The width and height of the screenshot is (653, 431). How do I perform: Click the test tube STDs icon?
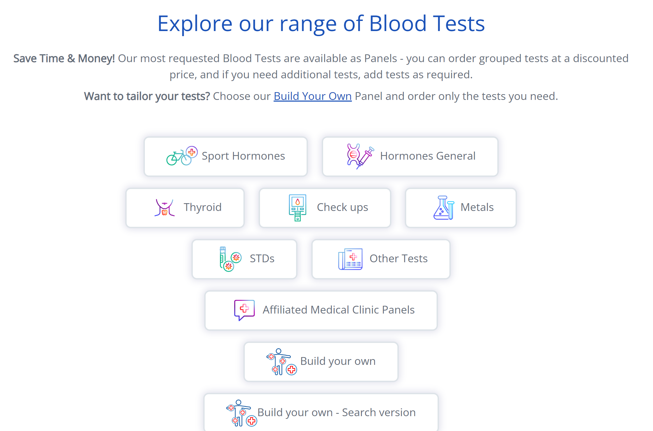click(230, 259)
